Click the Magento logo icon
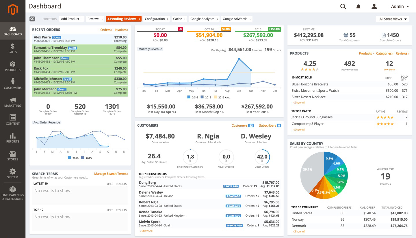This screenshot has width=416, height=238. [x=13, y=10]
